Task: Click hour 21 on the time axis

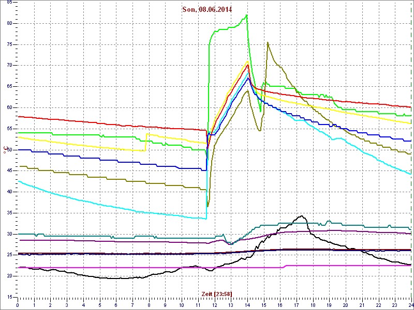Action: 362,305
